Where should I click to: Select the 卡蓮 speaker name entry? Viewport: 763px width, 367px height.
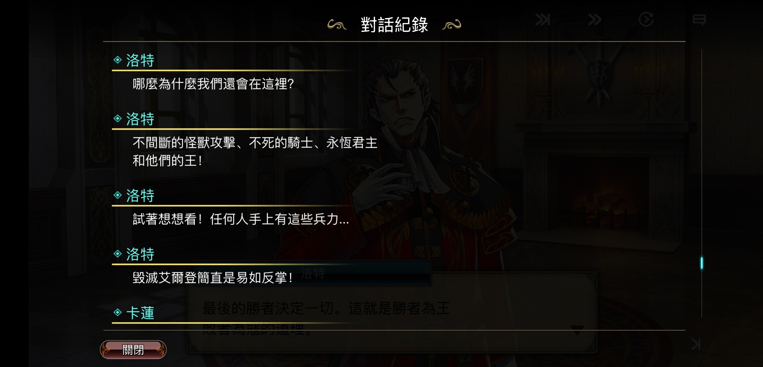[140, 313]
